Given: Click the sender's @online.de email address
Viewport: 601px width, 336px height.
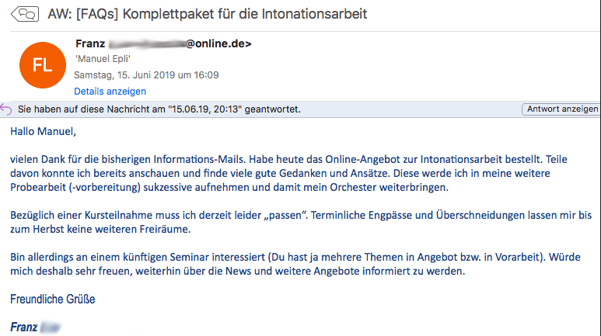Looking at the screenshot, I should point(180,44).
